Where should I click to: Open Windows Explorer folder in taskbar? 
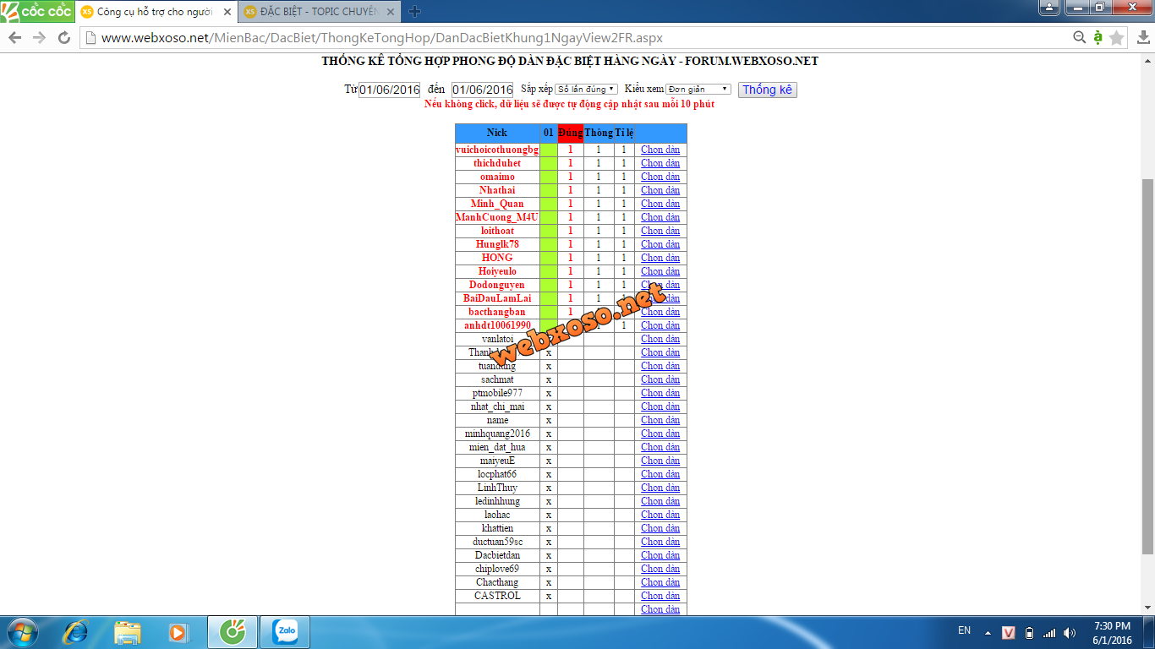point(128,632)
